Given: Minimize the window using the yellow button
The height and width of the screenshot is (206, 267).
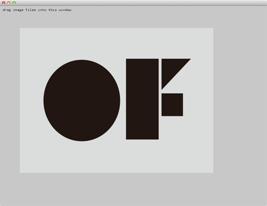Looking at the screenshot, I should (x=9, y=3).
